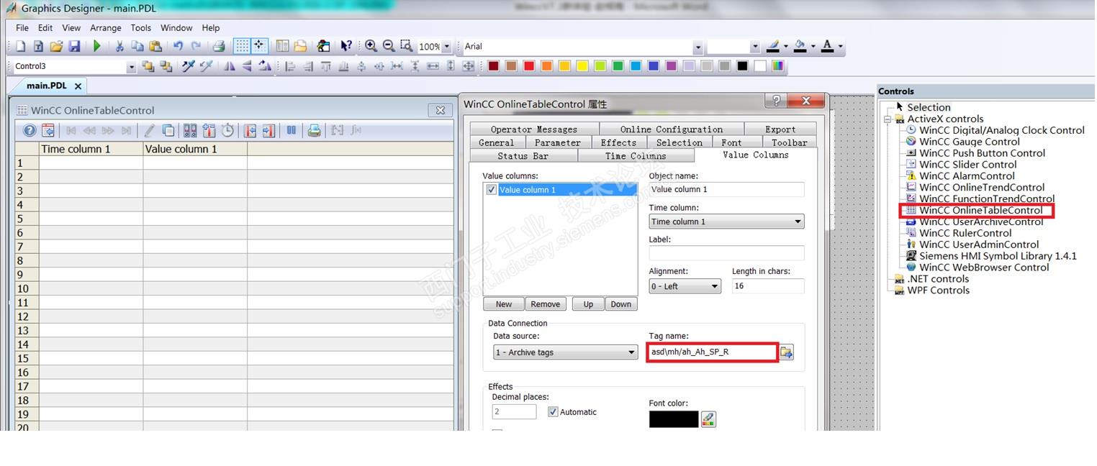Viewport: 1097px width, 466px height.
Task: Open the line color pen dropdown arrow
Action: click(785, 47)
